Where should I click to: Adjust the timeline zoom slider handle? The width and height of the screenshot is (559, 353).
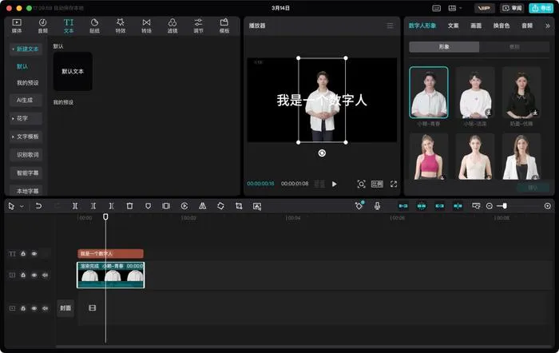[504, 206]
